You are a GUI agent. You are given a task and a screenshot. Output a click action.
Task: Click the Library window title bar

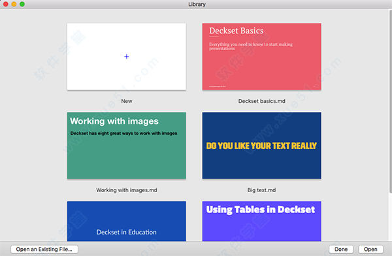click(197, 4)
